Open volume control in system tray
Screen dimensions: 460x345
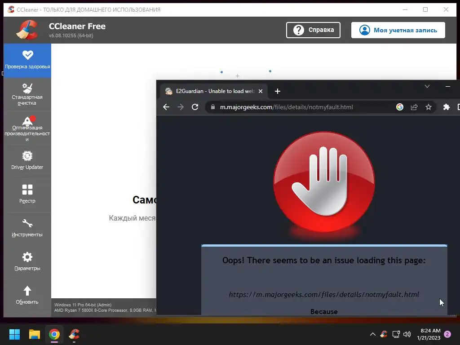407,334
